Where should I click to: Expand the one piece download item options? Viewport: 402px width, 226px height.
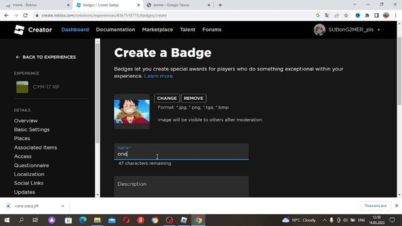pyautogui.click(x=63, y=206)
